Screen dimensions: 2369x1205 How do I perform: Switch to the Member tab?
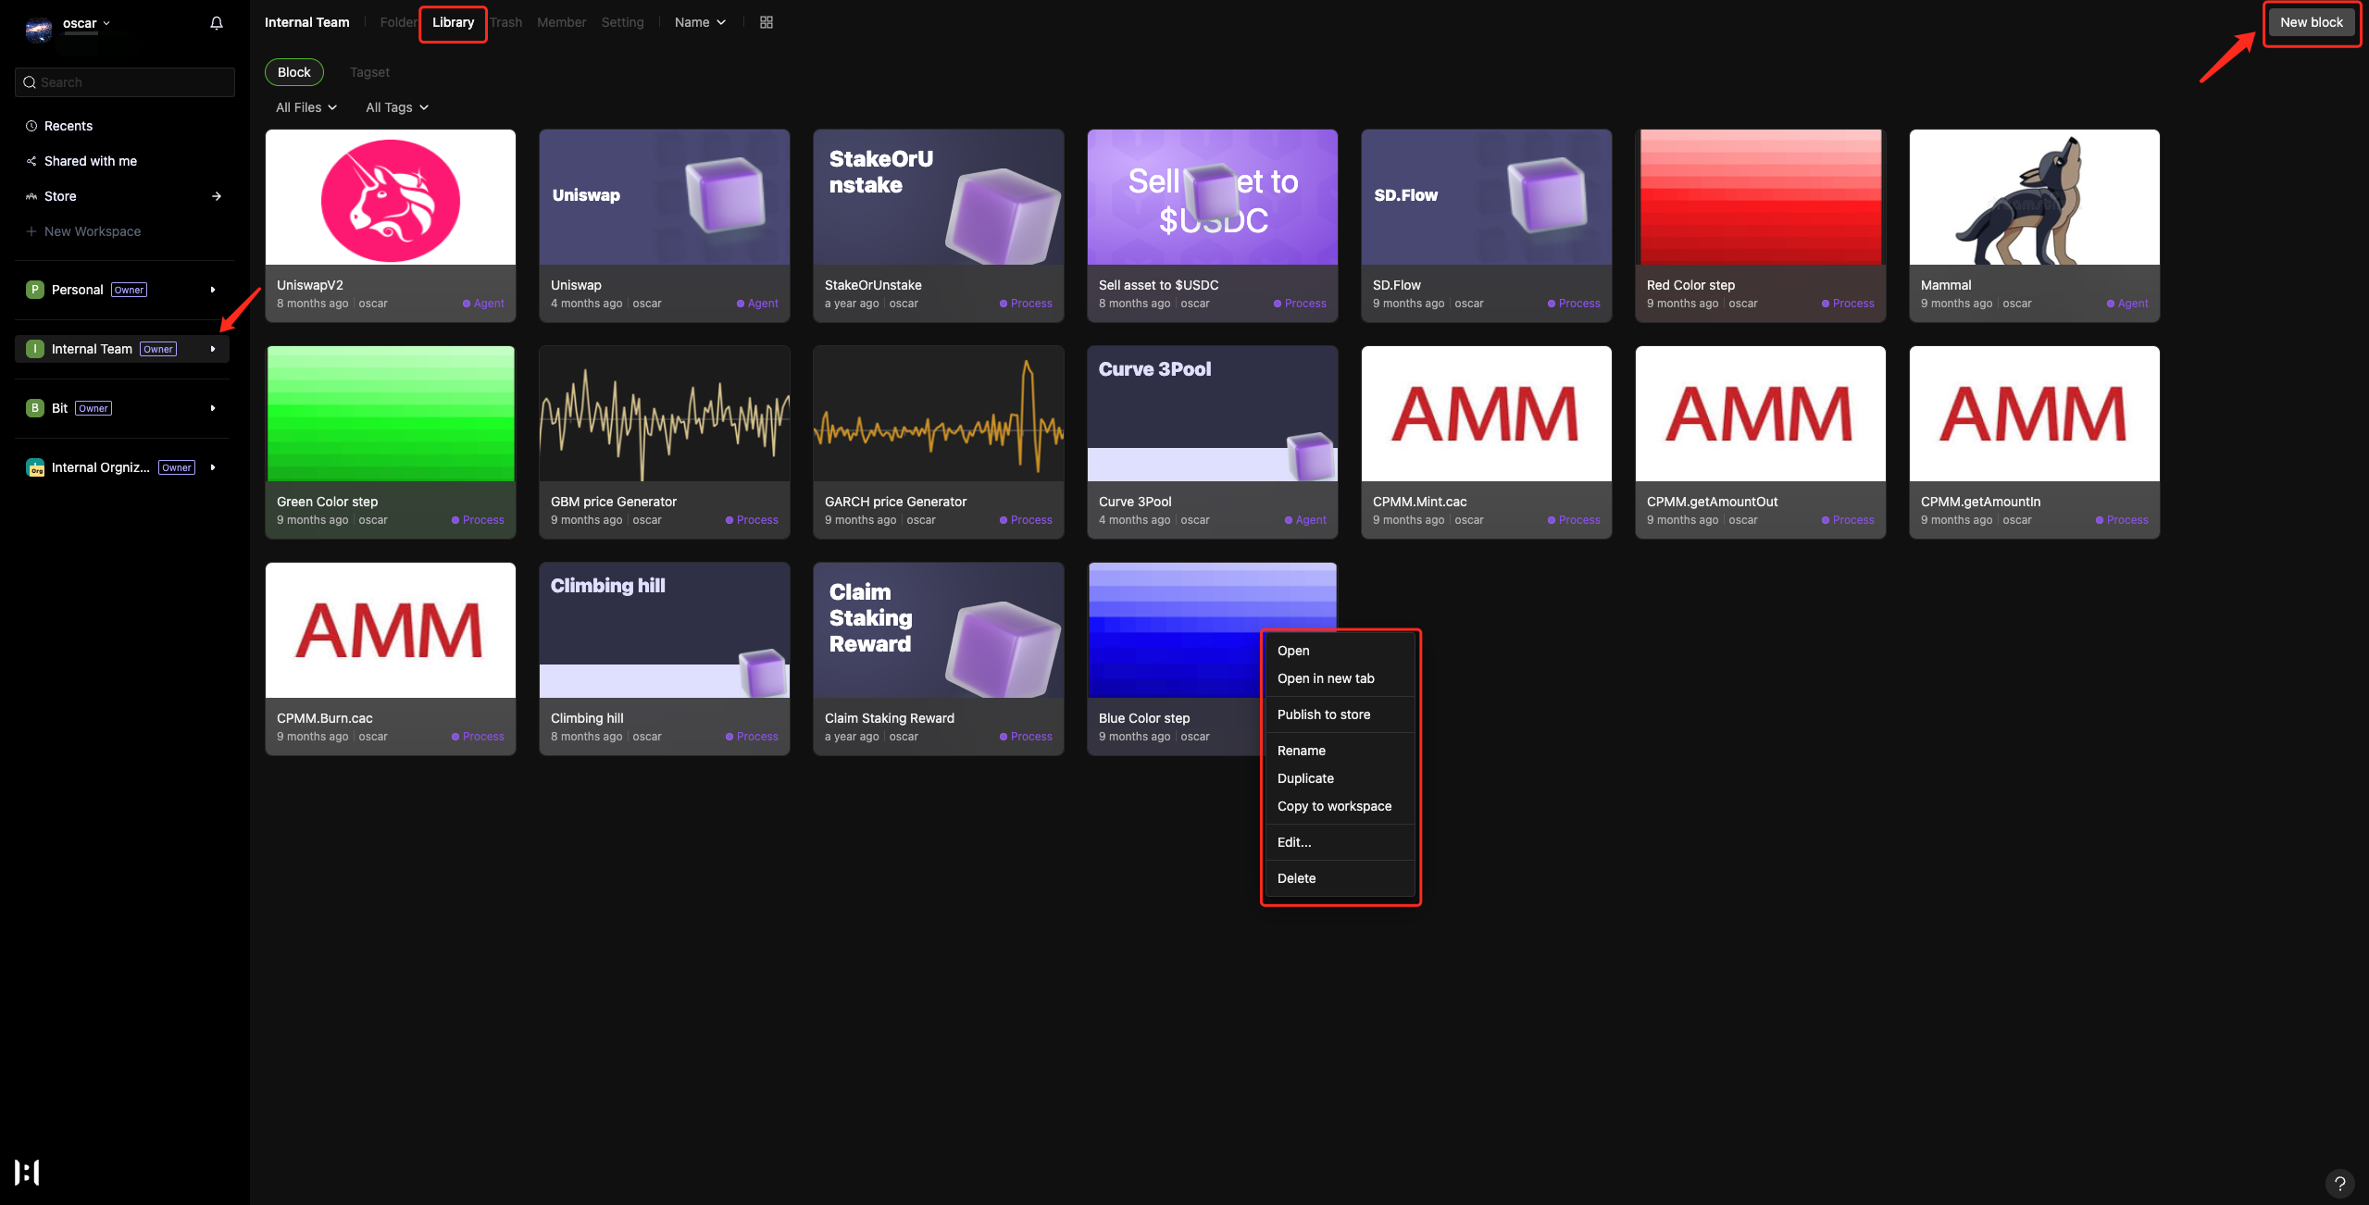(x=561, y=22)
